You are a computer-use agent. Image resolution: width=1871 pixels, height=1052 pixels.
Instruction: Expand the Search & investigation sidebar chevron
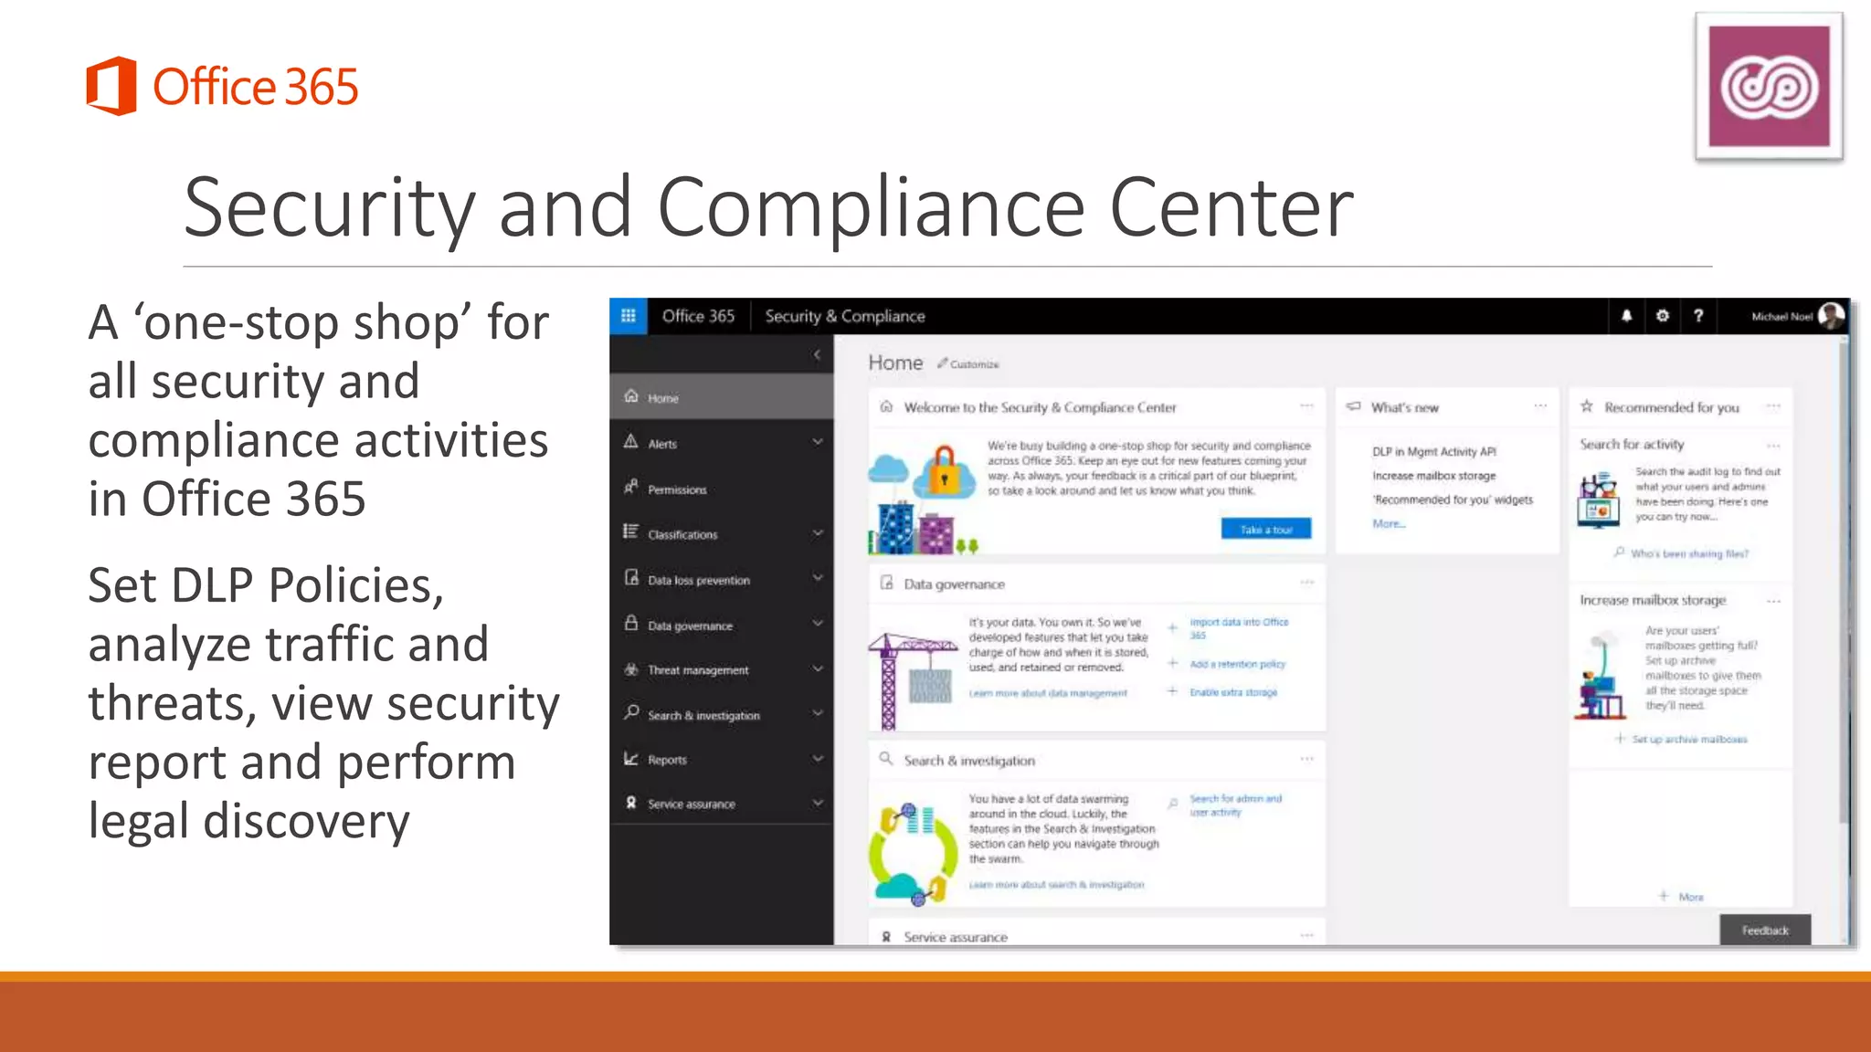pos(818,713)
